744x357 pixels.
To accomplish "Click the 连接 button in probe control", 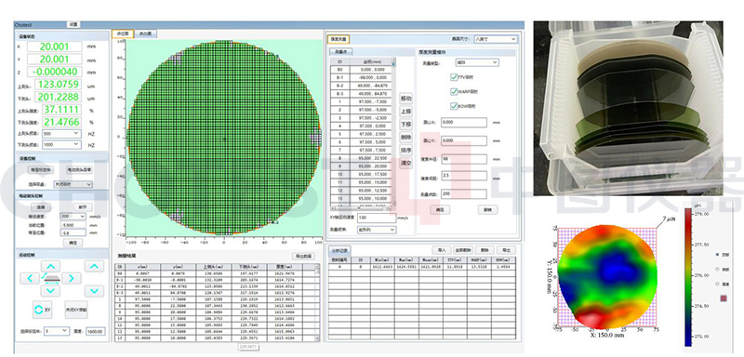I will (40, 207).
